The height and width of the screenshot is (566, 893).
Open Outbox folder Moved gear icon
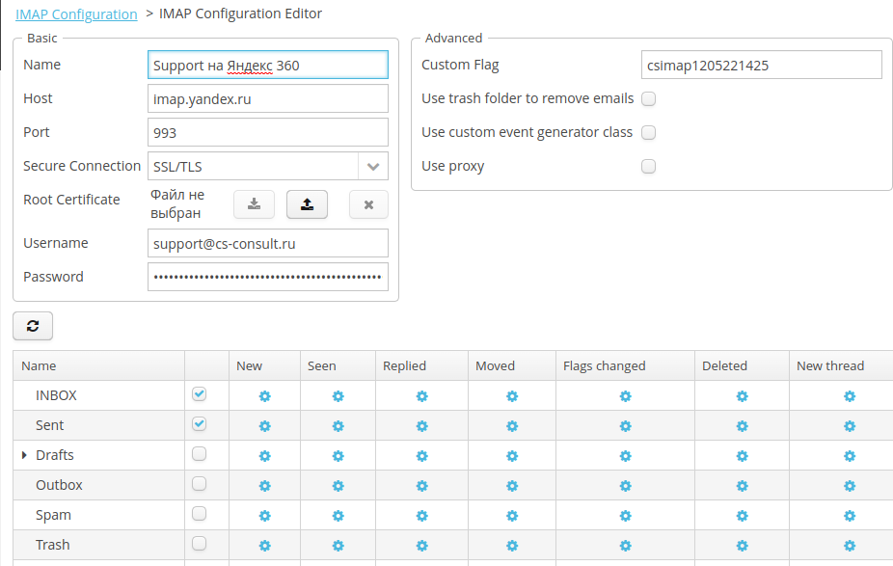click(x=512, y=486)
